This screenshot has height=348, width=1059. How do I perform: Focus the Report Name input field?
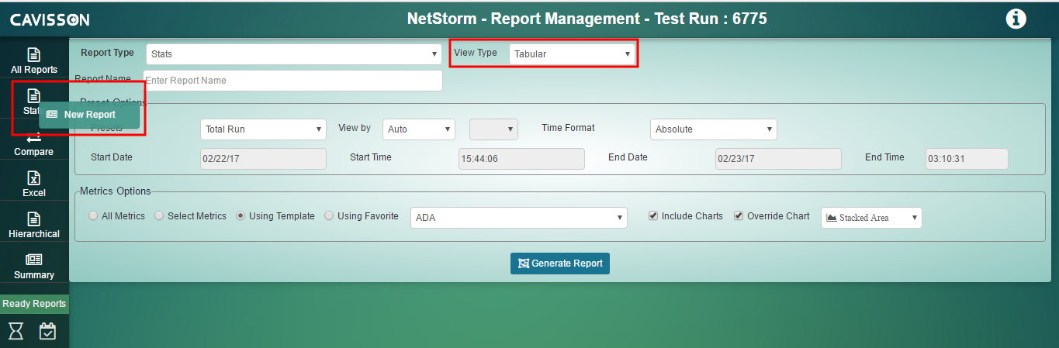click(x=292, y=81)
